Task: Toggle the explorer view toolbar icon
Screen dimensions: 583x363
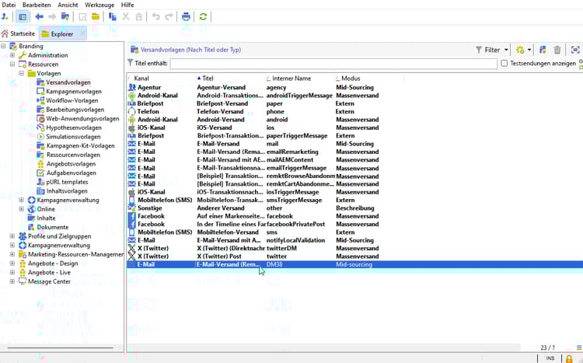Action: coord(23,17)
